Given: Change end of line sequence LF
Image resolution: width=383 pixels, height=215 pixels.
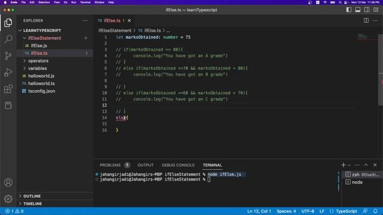Looking at the screenshot, I should 322,211.
